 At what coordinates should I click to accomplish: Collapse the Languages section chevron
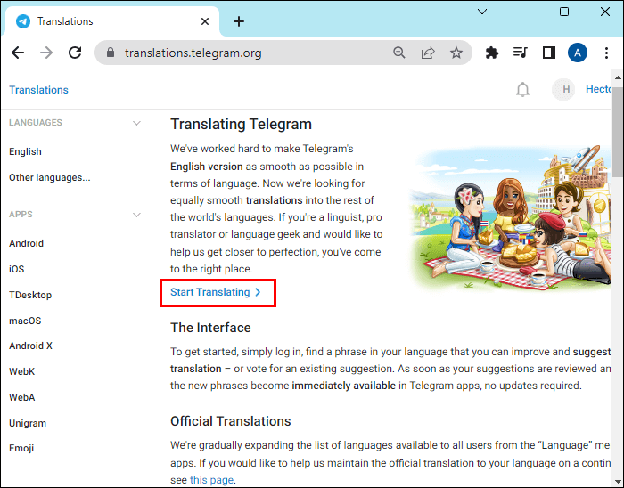tap(136, 123)
